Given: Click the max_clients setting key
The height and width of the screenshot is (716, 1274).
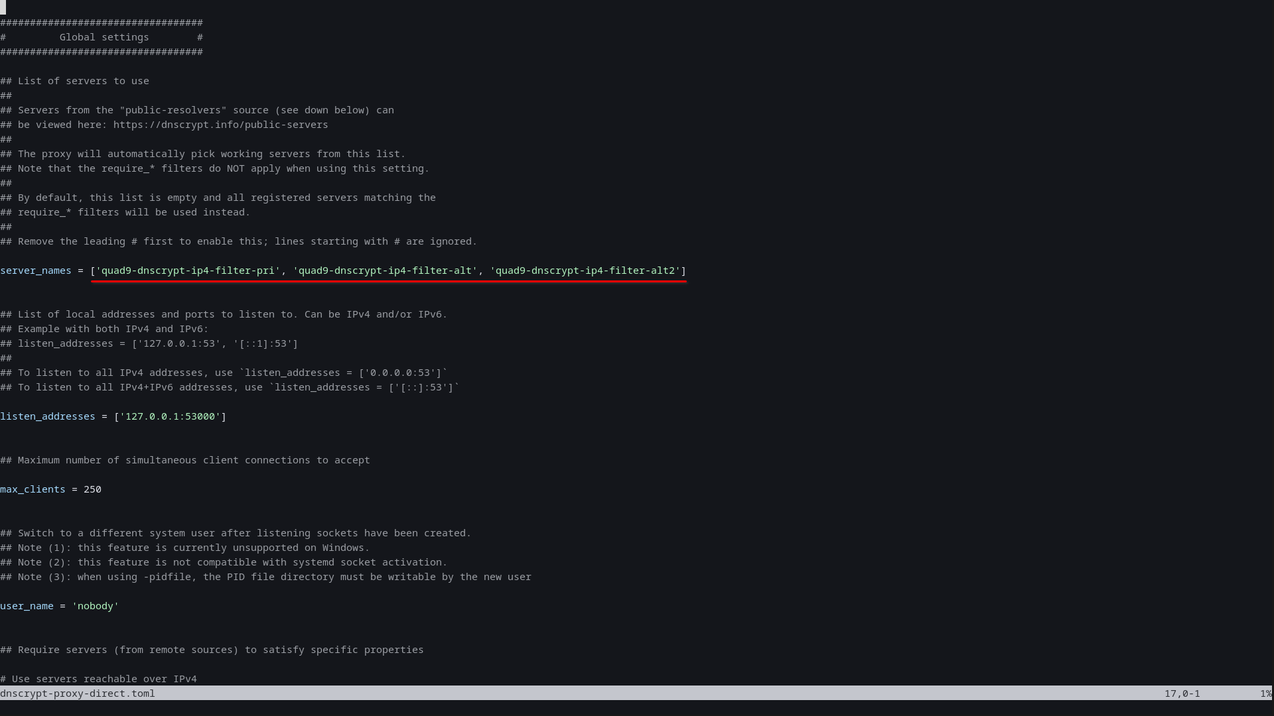Looking at the screenshot, I should [33, 489].
